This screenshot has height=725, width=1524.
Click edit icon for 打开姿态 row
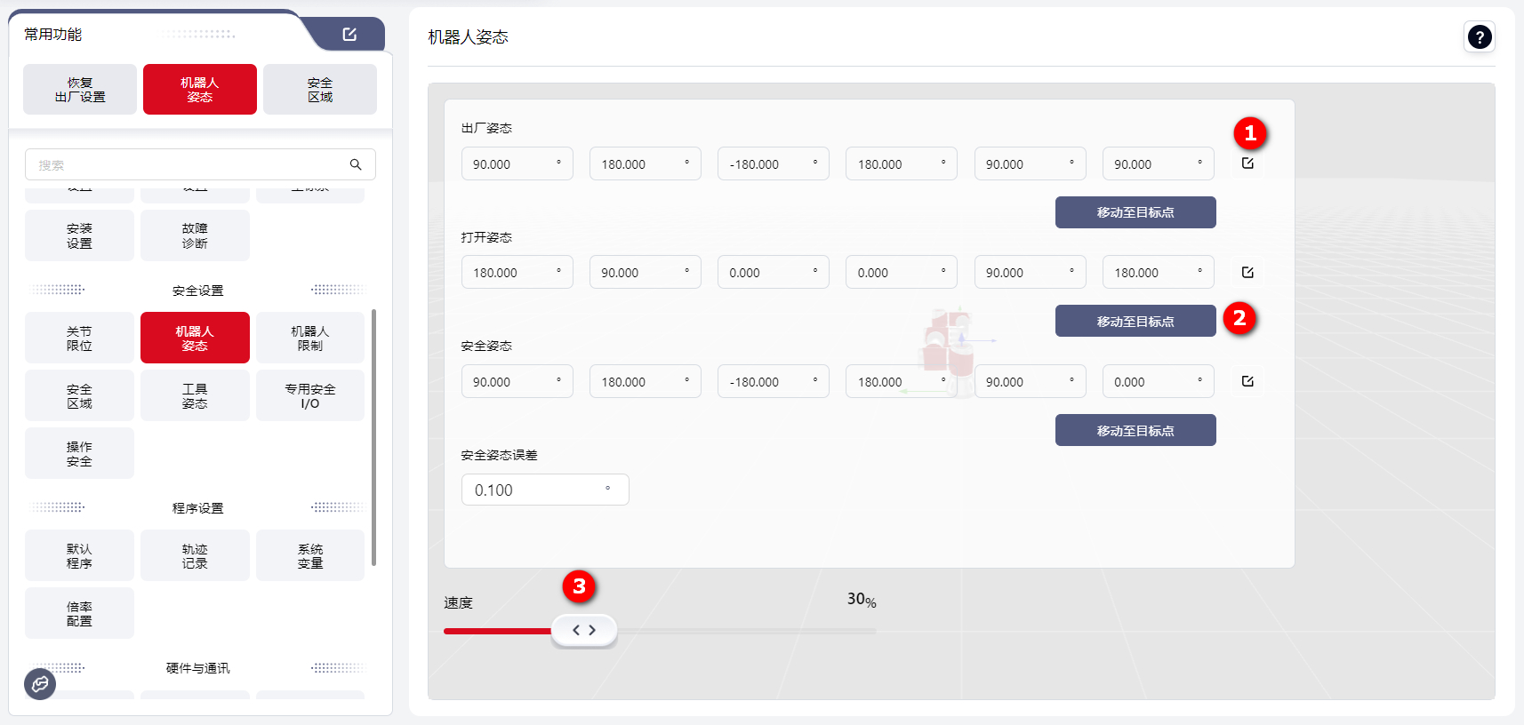coord(1247,273)
